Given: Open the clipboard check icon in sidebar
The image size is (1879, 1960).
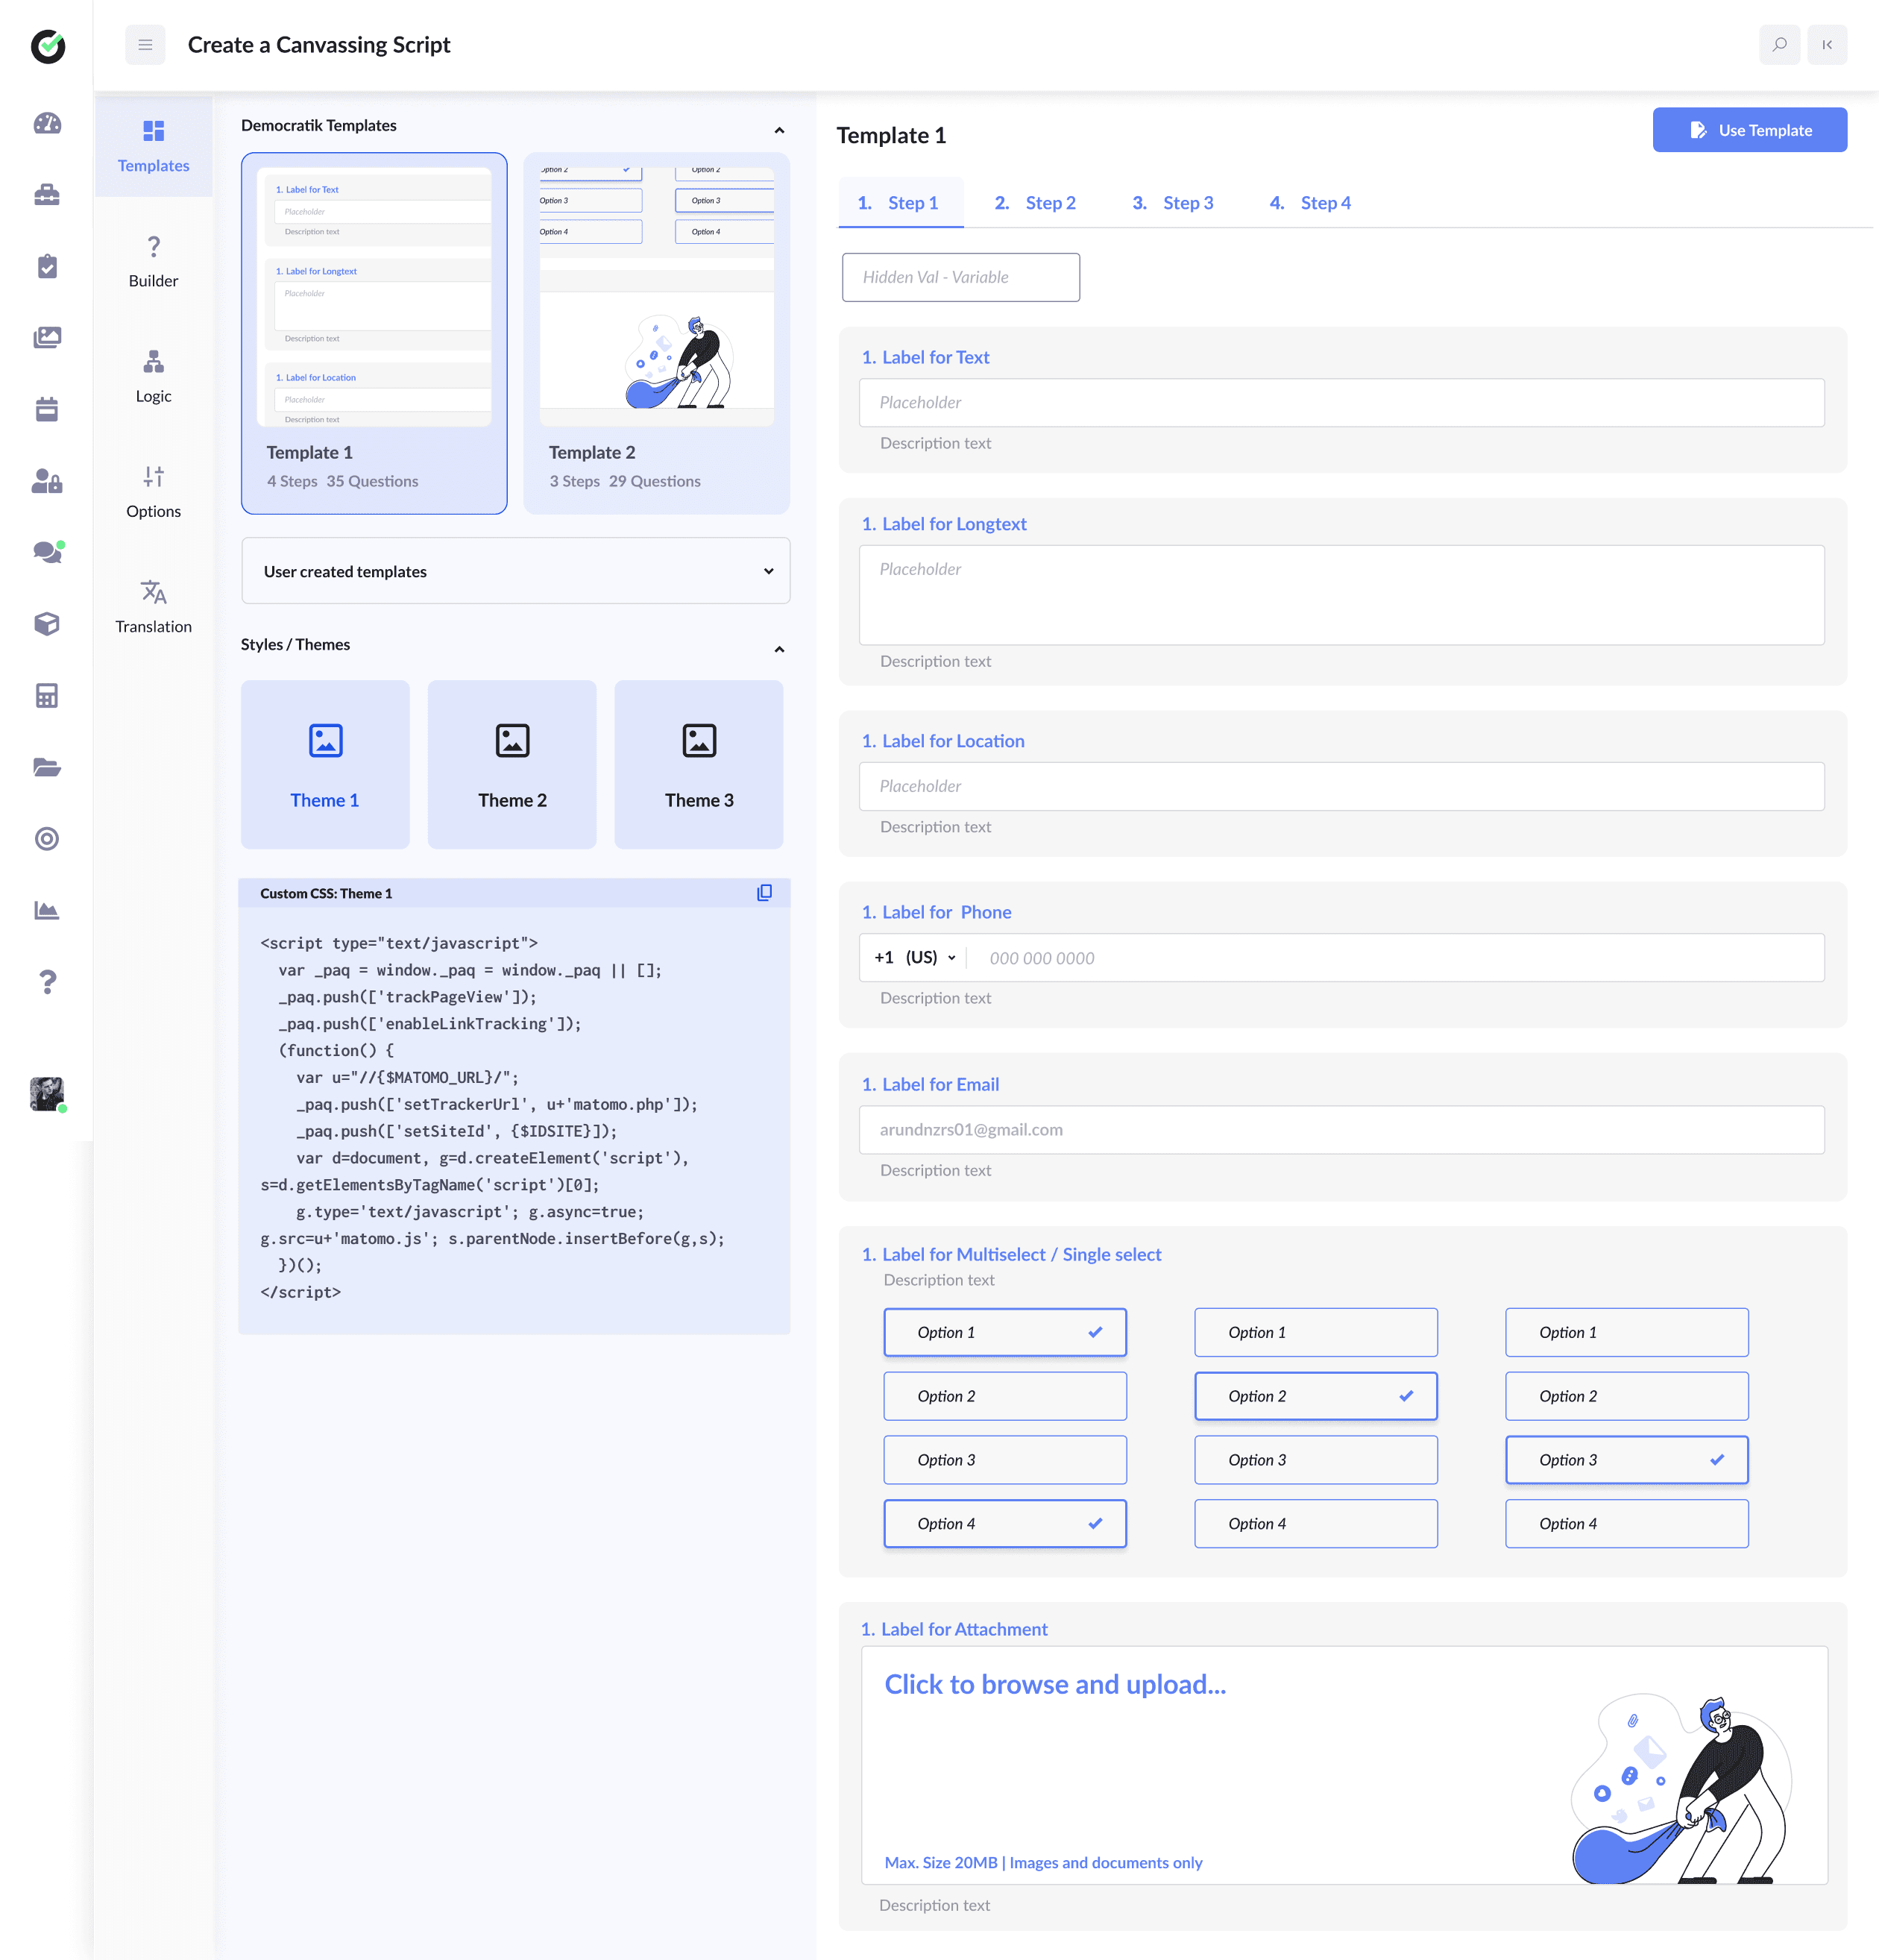Looking at the screenshot, I should (x=47, y=266).
